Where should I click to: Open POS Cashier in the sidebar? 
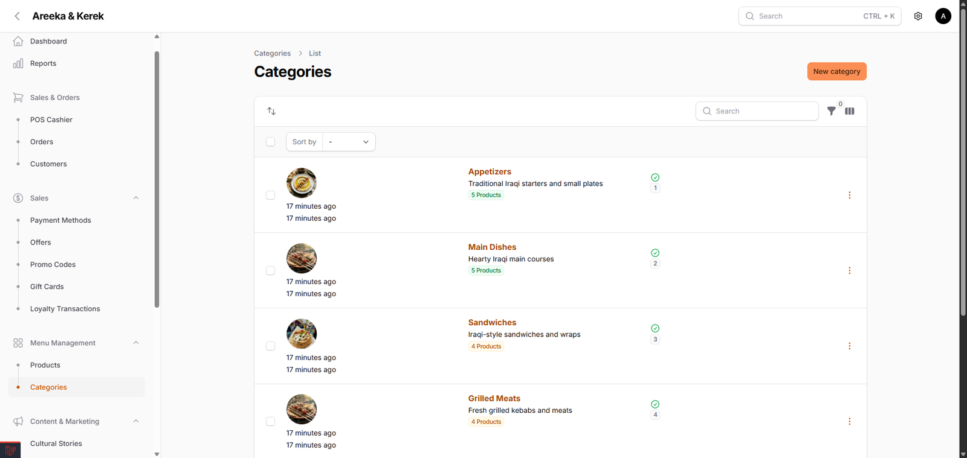click(77, 119)
